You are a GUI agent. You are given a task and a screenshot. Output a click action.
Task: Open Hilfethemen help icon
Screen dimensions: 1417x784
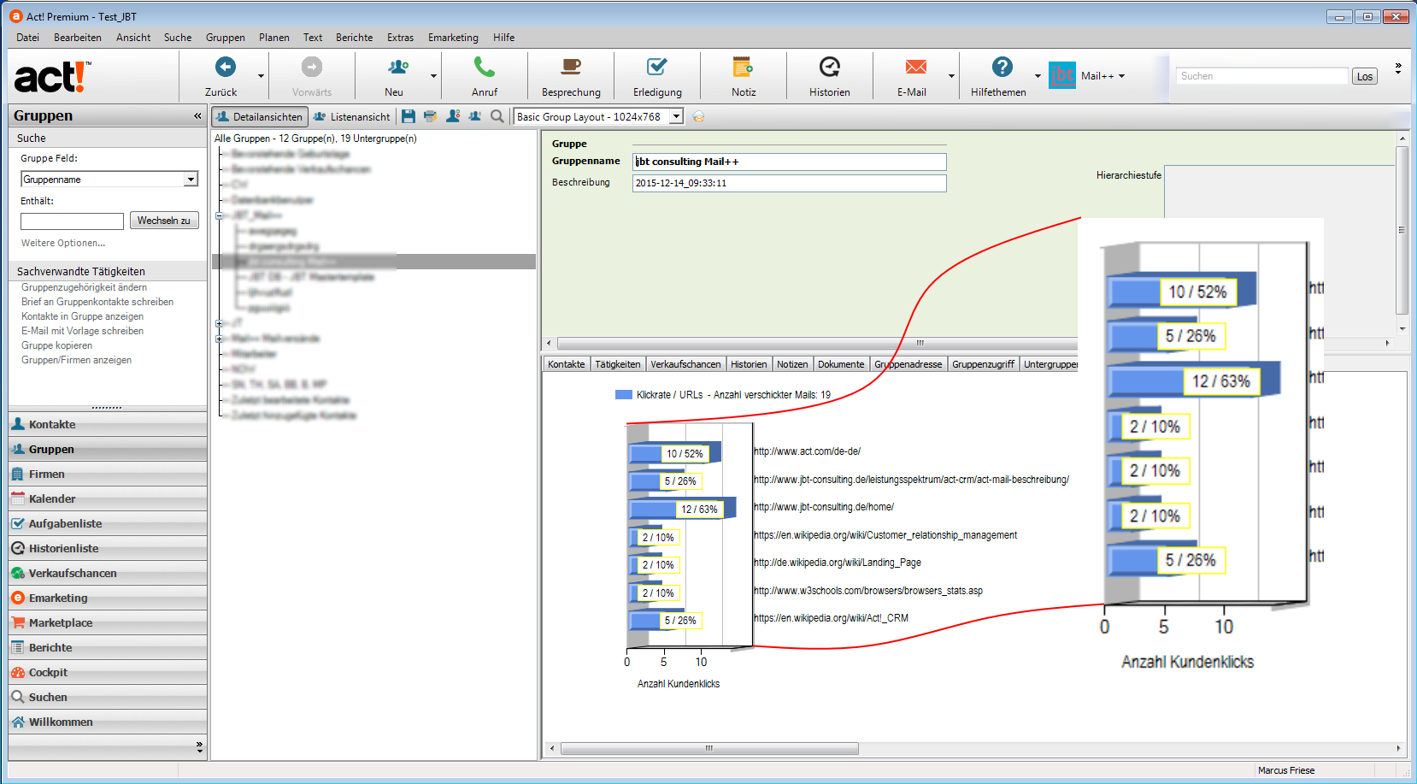tap(1002, 67)
